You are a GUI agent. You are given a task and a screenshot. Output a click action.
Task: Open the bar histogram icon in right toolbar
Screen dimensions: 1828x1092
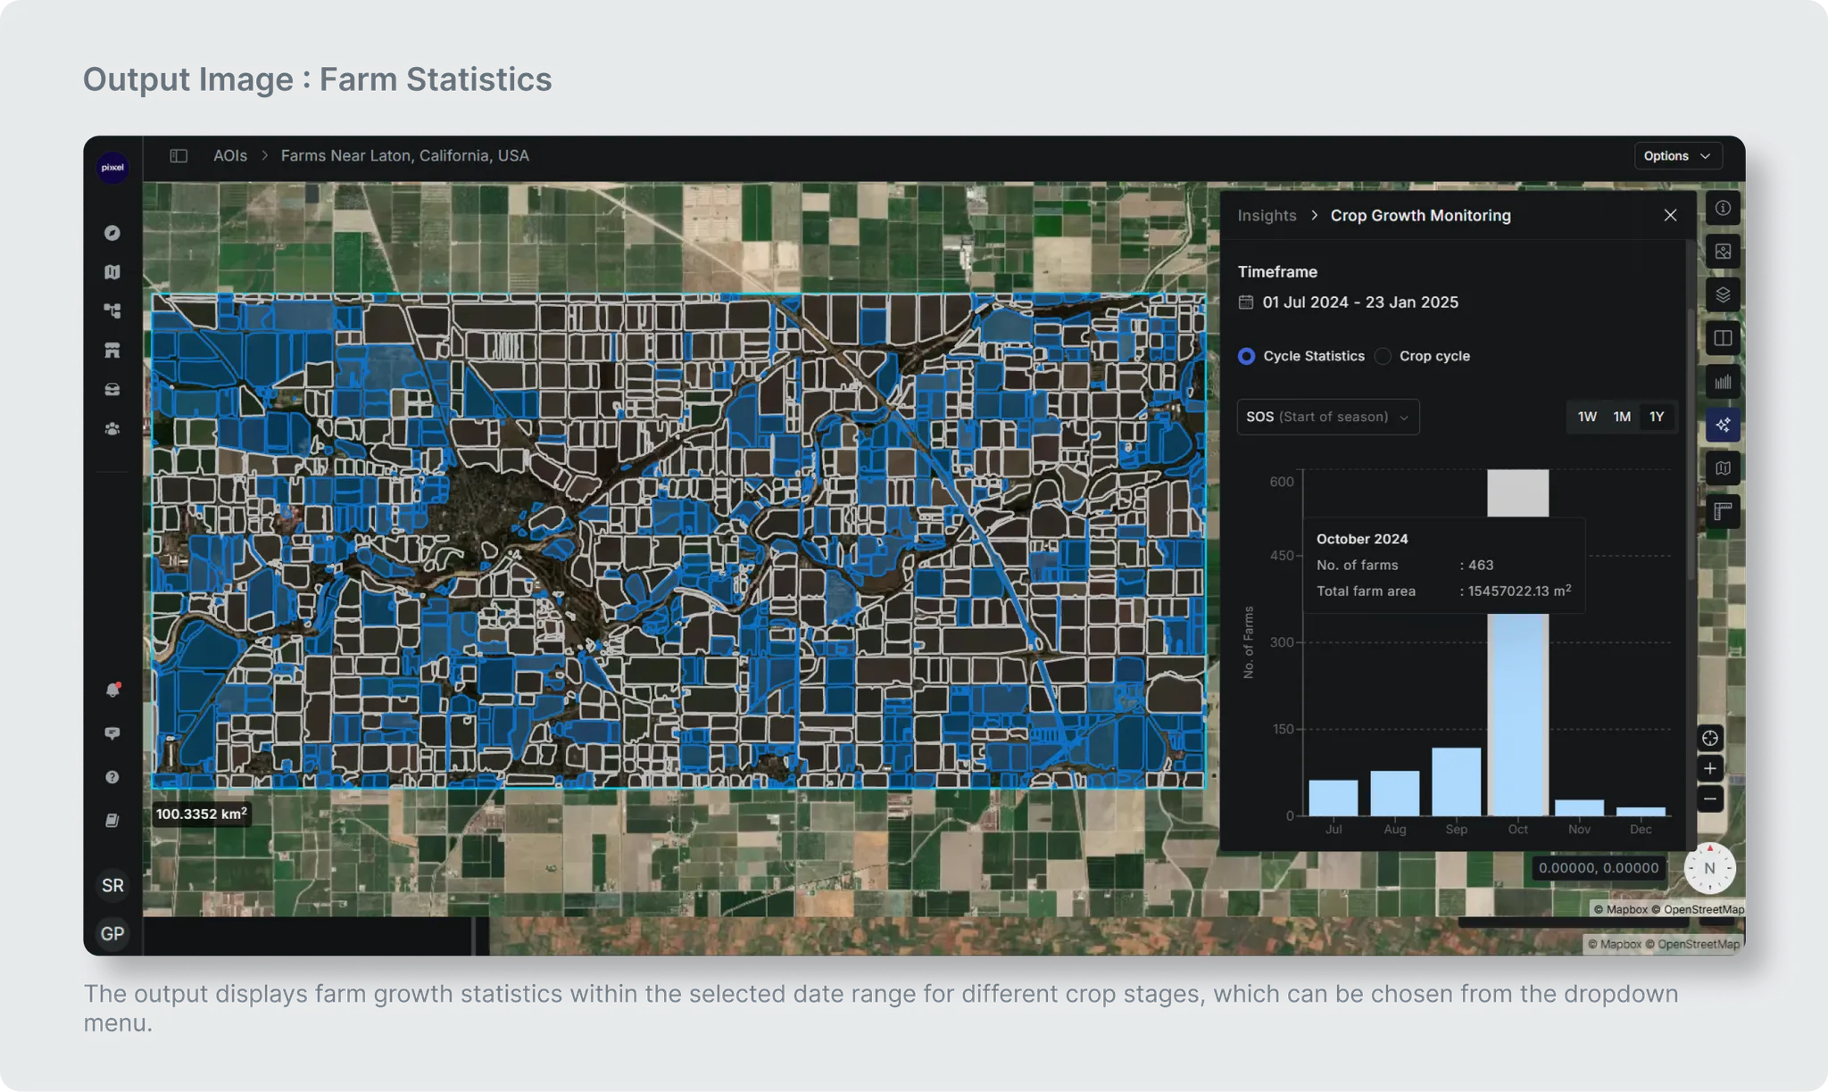coord(1723,382)
